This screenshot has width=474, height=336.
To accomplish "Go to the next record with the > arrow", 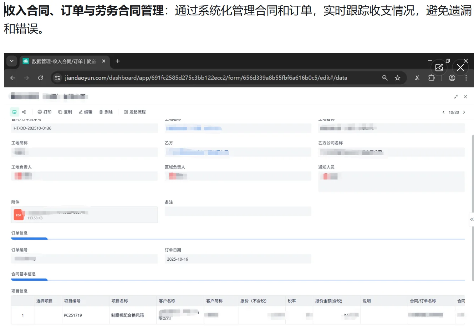I will coord(464,112).
